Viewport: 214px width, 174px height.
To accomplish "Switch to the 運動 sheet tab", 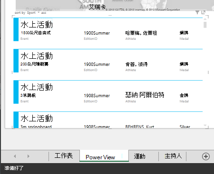I will pos(140,156).
